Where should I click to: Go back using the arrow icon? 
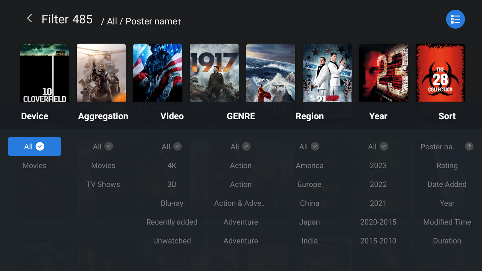[29, 18]
